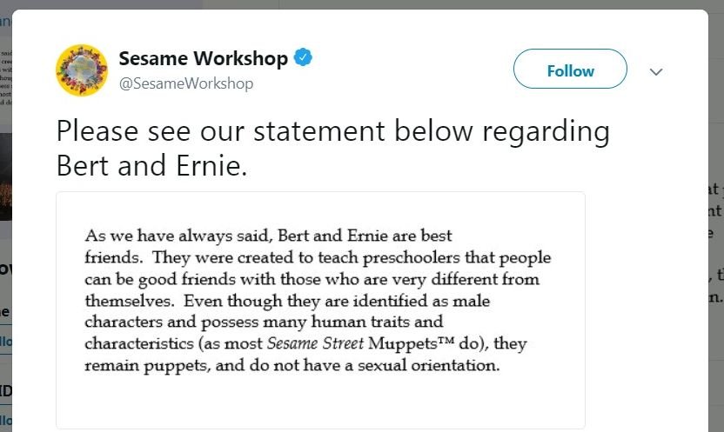This screenshot has width=724, height=432.
Task: Click the dimmed strip above the tweet modal
Action: click(362, 4)
